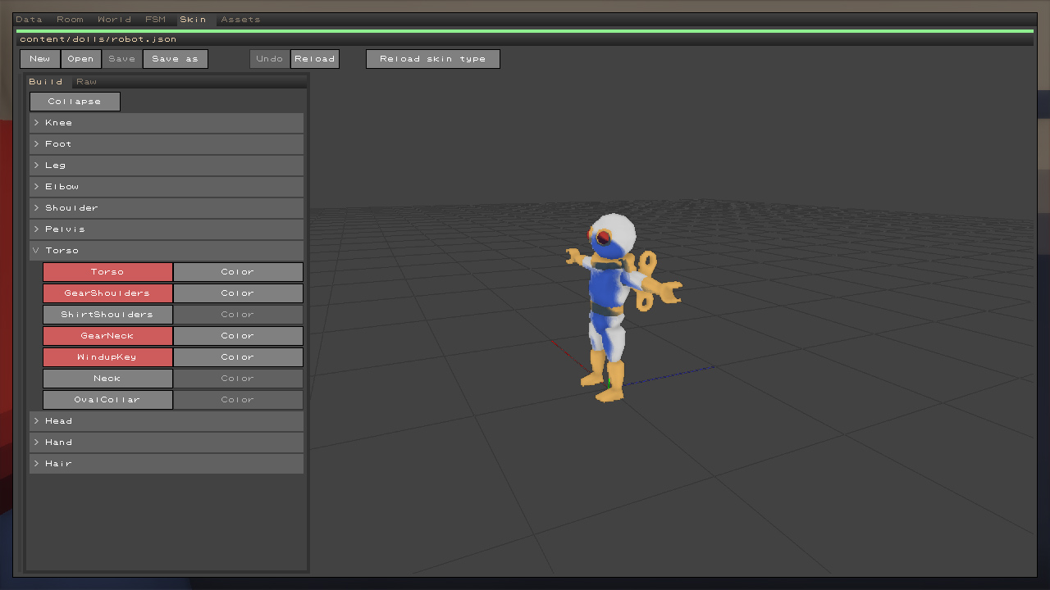Click the content/dolls/robot.json file path
1050x590 pixels.
tap(98, 39)
